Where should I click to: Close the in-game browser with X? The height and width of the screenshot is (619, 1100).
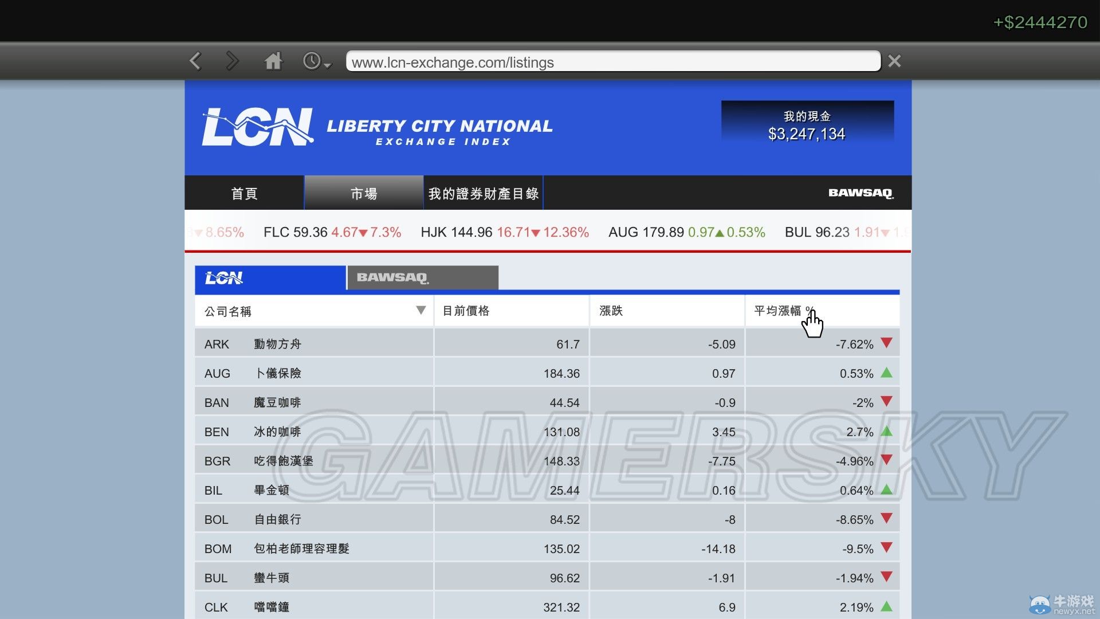tap(894, 61)
